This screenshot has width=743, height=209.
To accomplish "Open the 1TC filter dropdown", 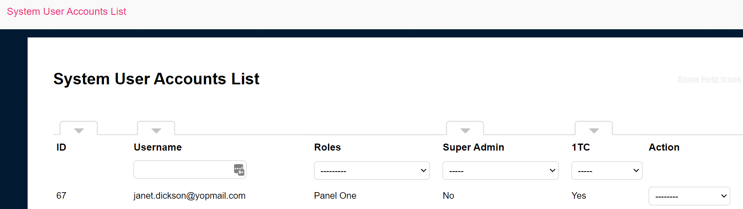I will pyautogui.click(x=607, y=170).
